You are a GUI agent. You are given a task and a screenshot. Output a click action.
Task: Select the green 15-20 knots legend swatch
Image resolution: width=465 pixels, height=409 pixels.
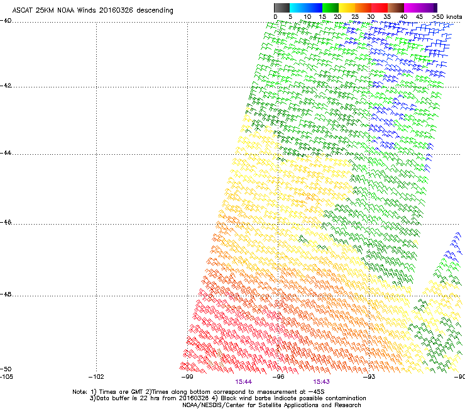[x=331, y=8]
